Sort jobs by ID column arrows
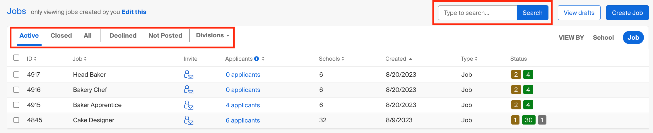 pos(35,59)
